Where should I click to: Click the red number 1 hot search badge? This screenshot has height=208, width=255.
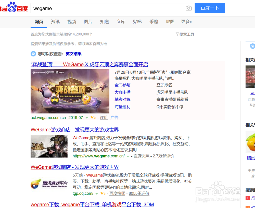pos(248,198)
